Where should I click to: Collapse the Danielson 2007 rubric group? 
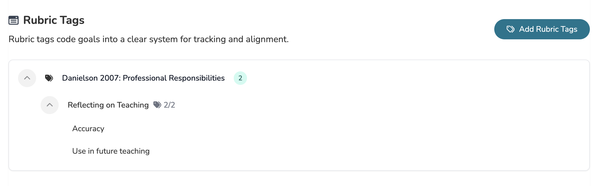tap(27, 78)
